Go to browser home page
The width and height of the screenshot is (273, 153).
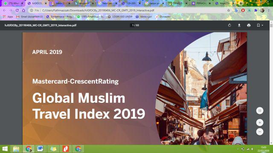point(23,10)
